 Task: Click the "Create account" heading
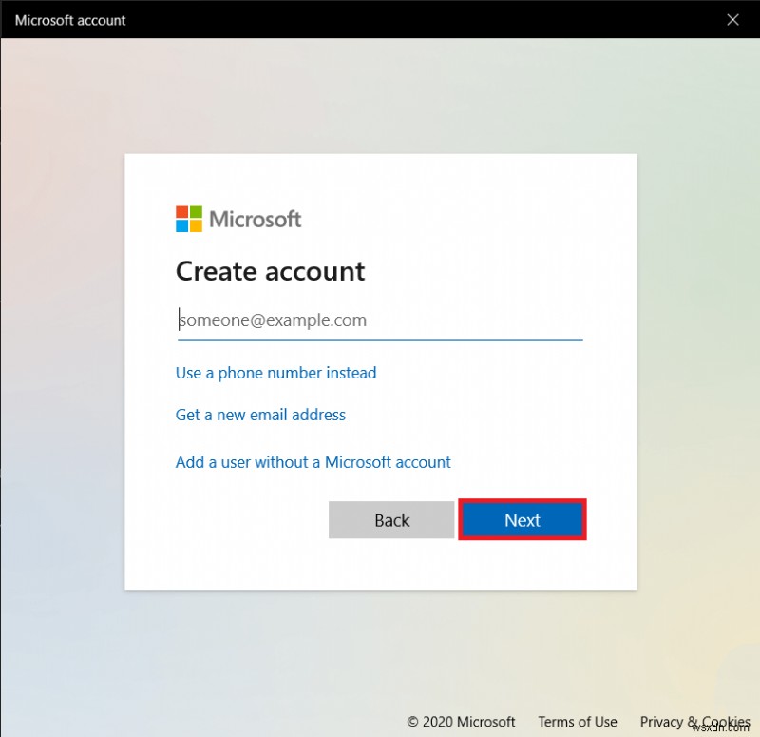tap(270, 271)
